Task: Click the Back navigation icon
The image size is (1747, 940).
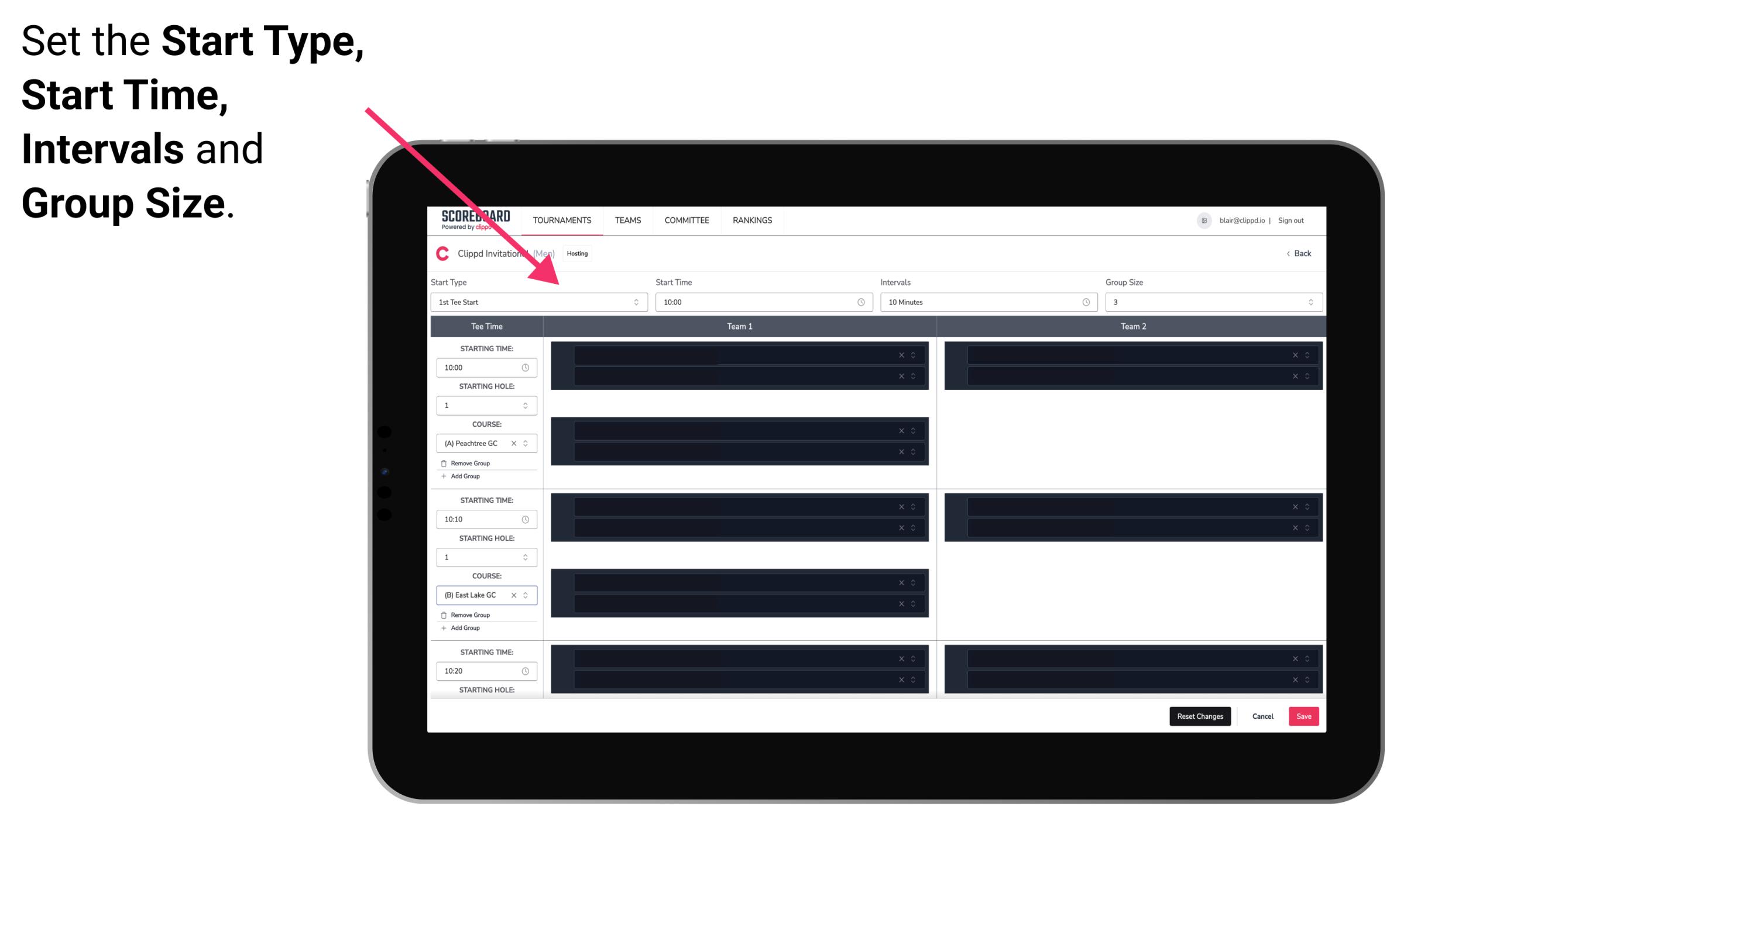Action: (x=1286, y=253)
